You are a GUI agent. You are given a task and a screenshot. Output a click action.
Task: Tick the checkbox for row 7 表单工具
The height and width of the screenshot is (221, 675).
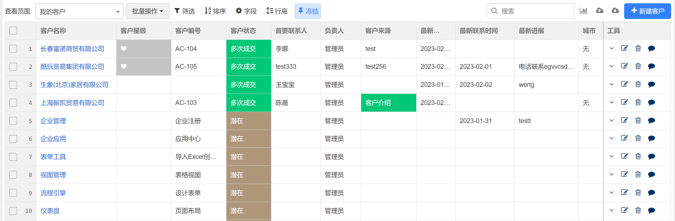click(13, 157)
